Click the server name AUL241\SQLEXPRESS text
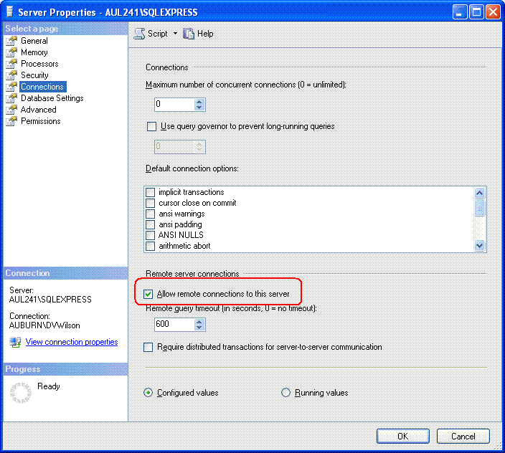The image size is (505, 453). (50, 300)
